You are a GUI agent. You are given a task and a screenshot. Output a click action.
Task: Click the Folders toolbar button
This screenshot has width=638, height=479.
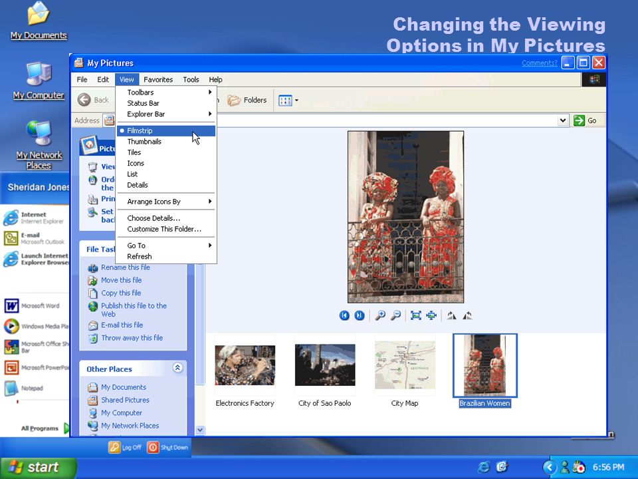[x=247, y=100]
